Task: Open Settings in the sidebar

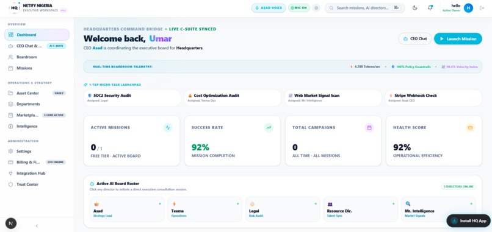Action: 37,151
